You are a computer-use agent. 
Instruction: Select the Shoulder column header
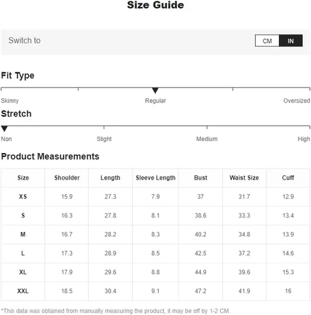point(67,178)
